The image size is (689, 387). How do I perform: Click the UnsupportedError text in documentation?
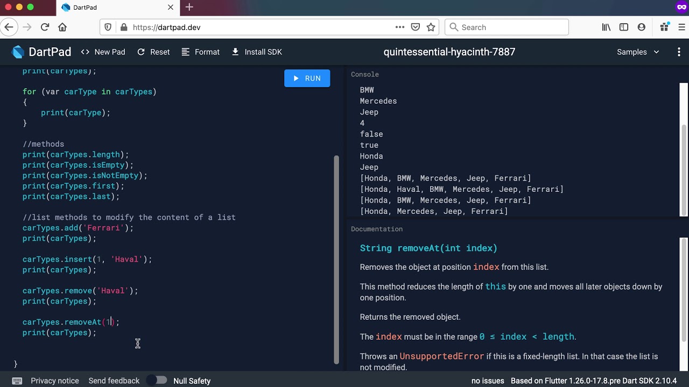(x=441, y=356)
